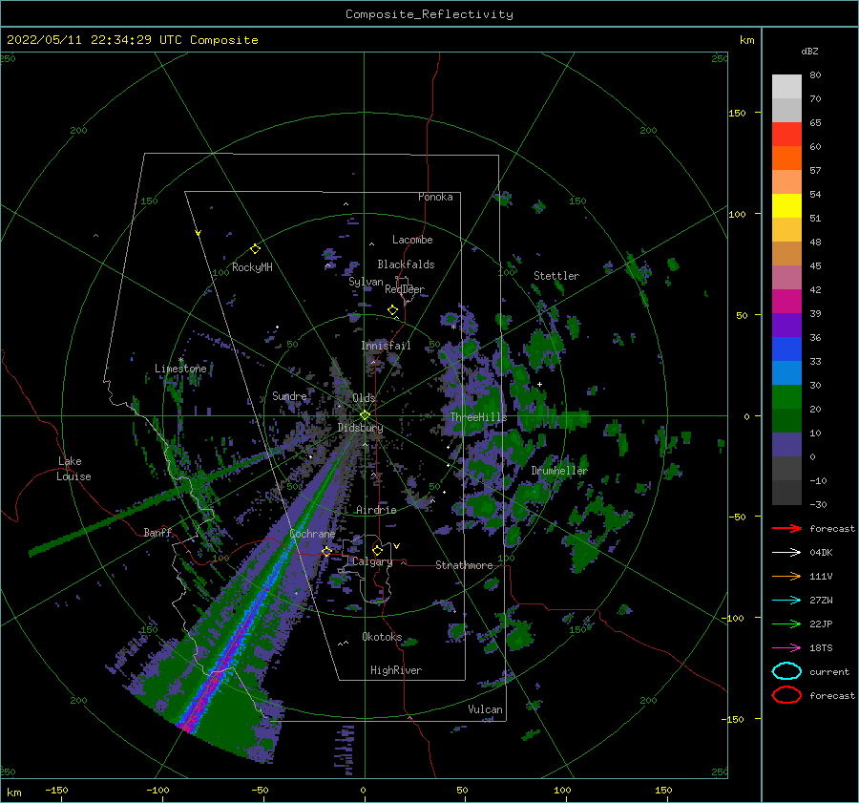Click the yellow diamond marker near RockyMH

[255, 249]
